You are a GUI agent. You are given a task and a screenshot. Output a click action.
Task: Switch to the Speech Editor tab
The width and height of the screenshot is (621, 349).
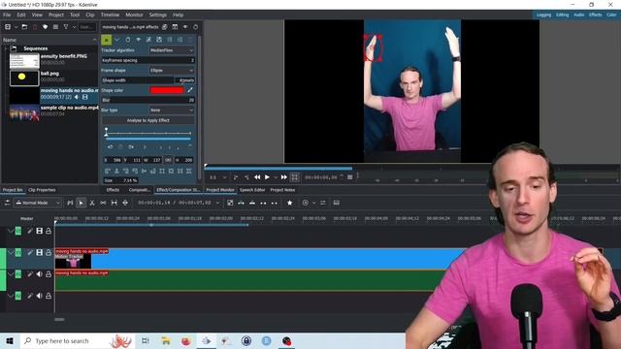point(252,190)
